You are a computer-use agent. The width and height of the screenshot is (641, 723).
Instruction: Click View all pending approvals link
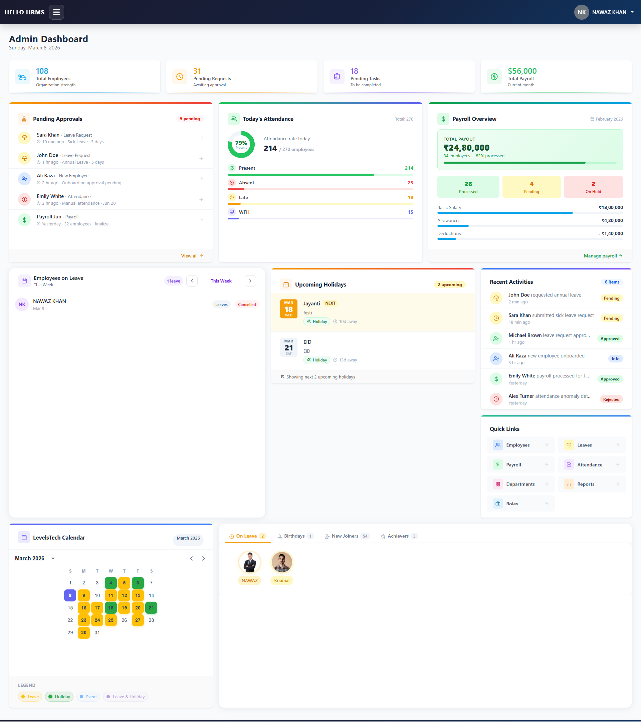tap(192, 256)
